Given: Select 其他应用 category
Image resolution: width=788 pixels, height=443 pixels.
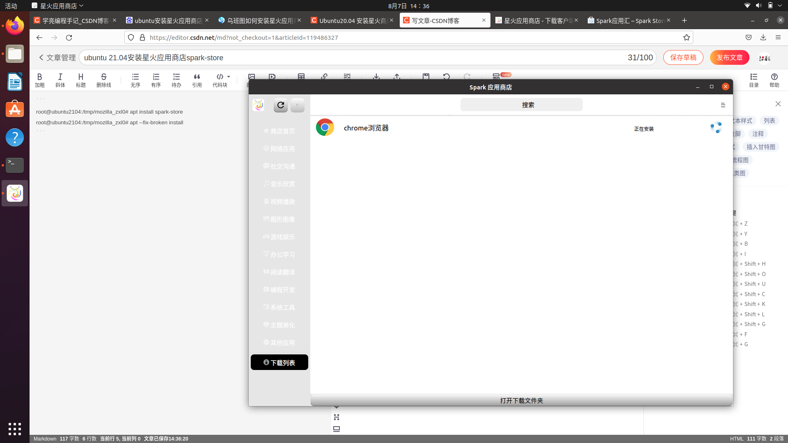Looking at the screenshot, I should point(279,343).
